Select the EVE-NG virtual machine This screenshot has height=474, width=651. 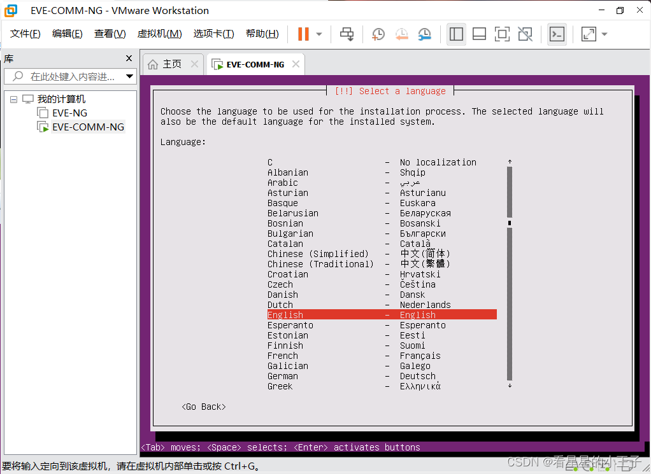pos(69,113)
